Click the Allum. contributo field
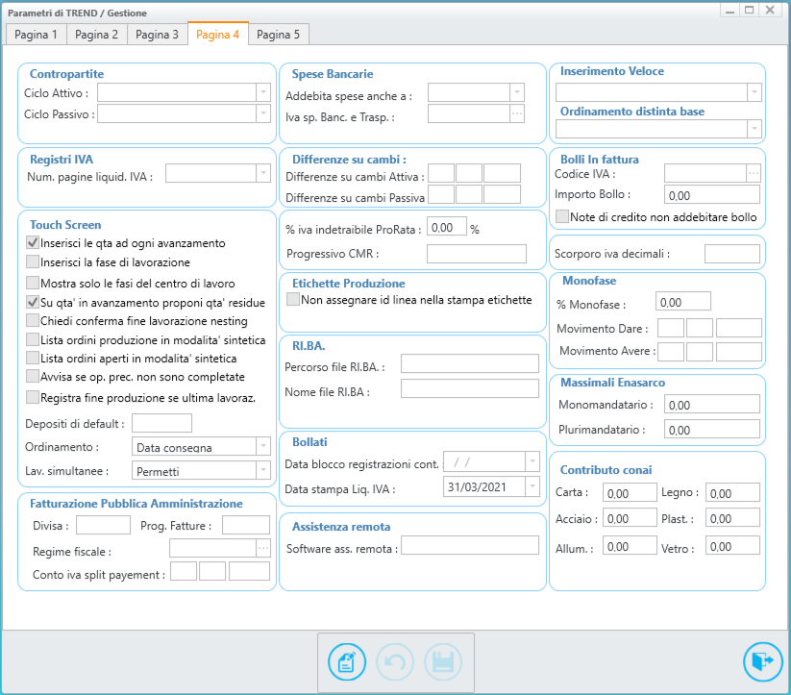The height and width of the screenshot is (695, 791). click(630, 545)
